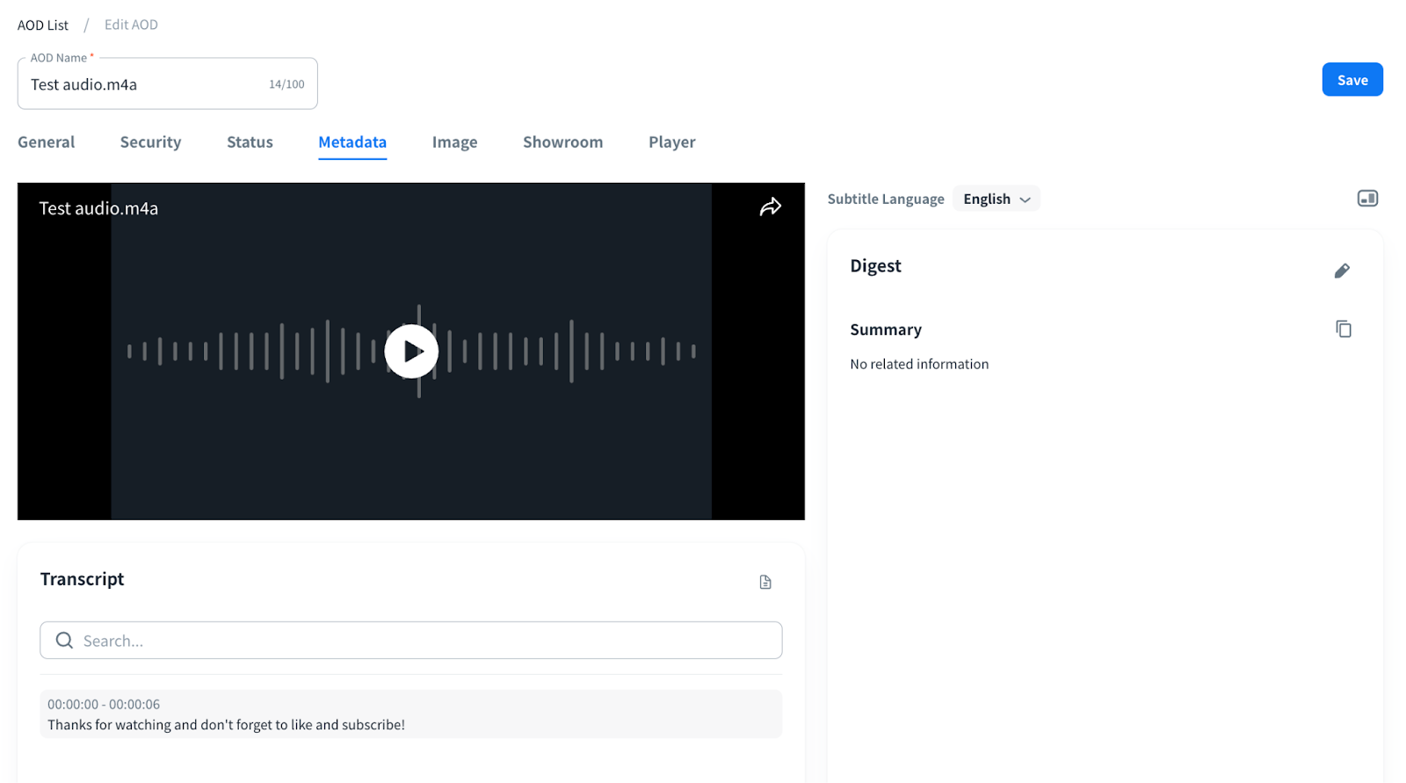Switch to the Player tab

tap(671, 142)
